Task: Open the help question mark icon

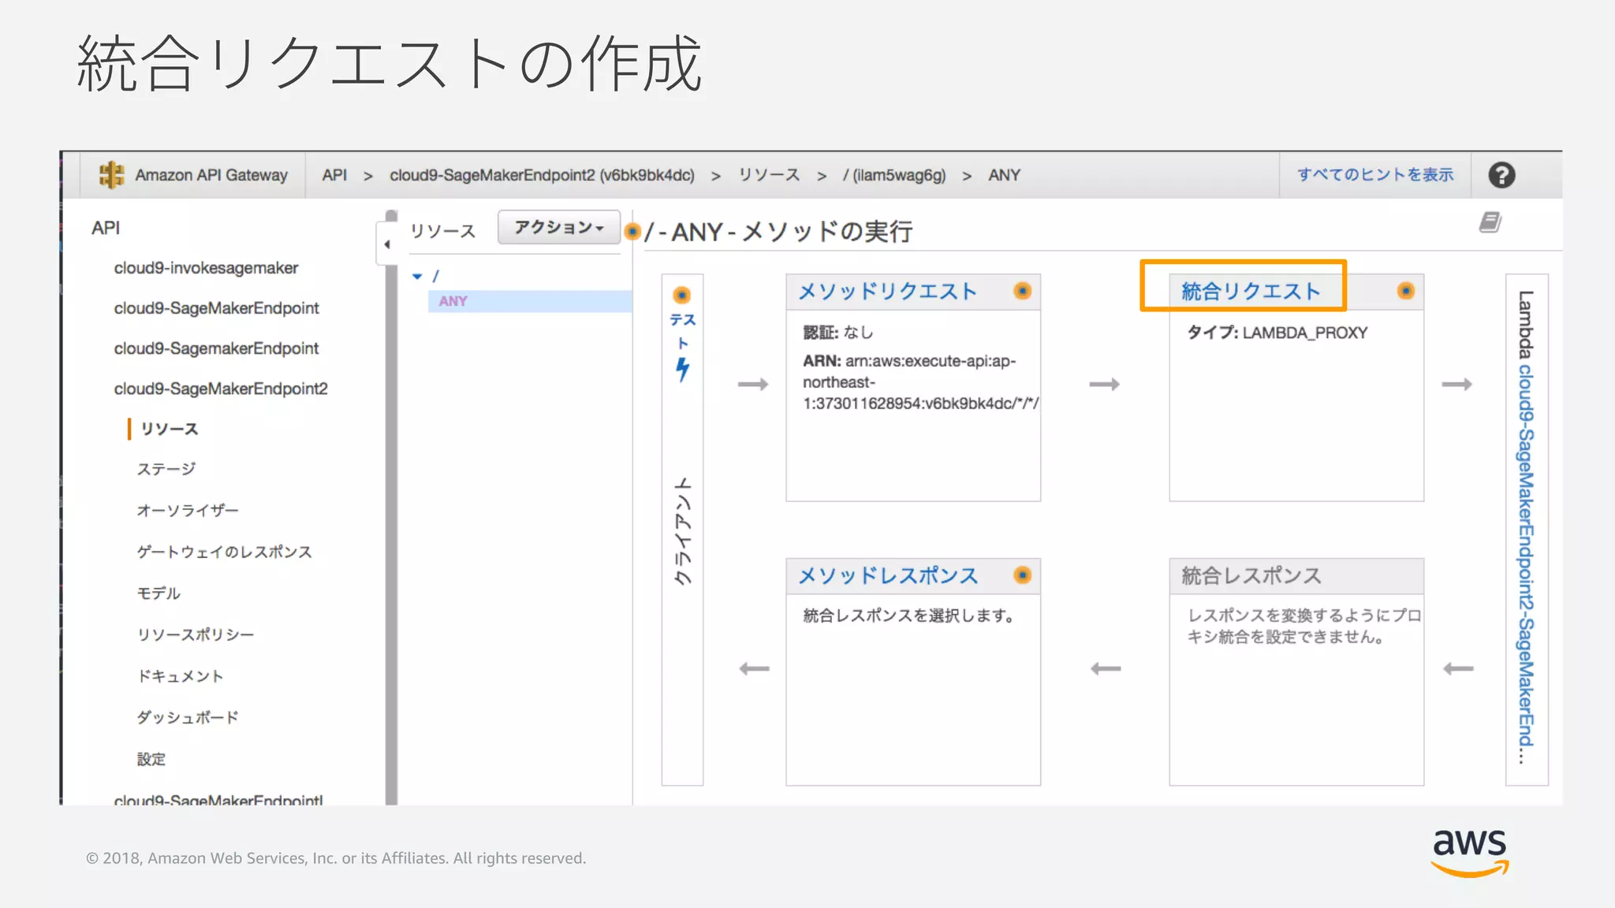Action: coord(1501,175)
